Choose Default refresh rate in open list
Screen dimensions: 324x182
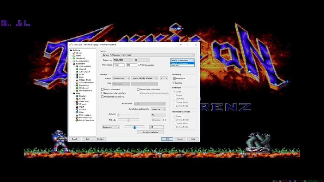(182, 63)
